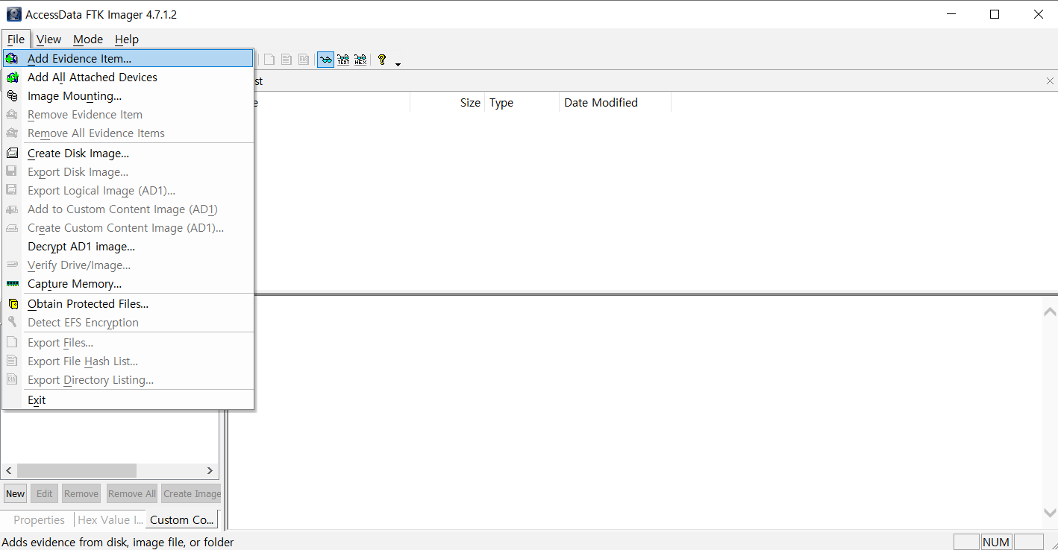Click Export File Hash List entry
Viewport: 1058px width, 550px height.
(x=128, y=361)
